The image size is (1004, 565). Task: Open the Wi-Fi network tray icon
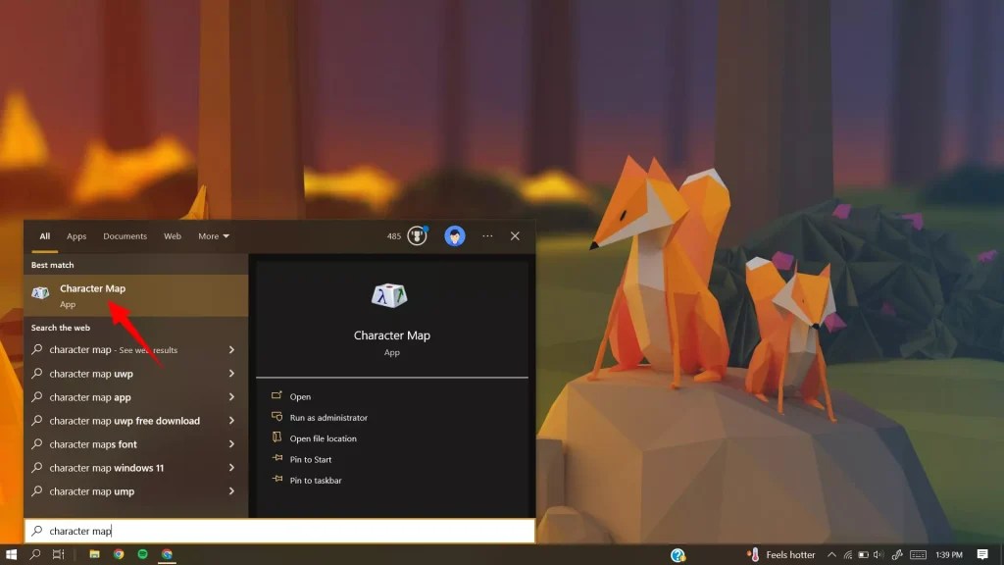(848, 555)
